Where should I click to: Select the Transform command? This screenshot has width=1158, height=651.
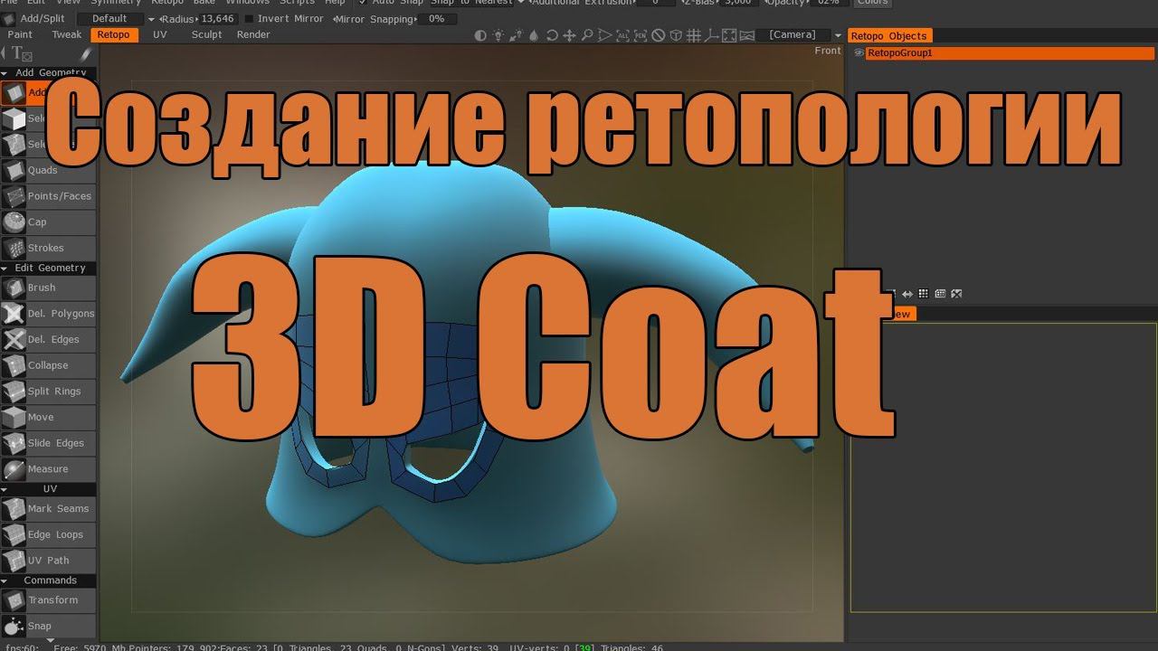coord(48,600)
